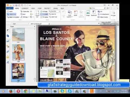
Task: Insert Video & Audio
Action: (103, 17)
